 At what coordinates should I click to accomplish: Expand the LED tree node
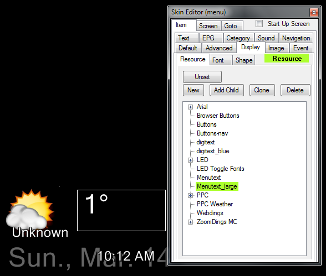point(190,160)
